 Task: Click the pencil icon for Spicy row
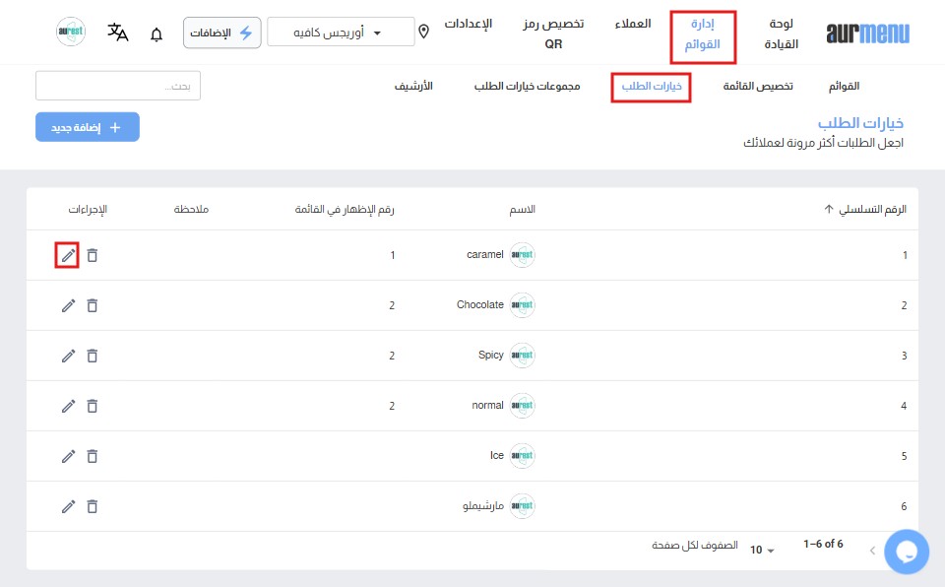pyautogui.click(x=68, y=356)
